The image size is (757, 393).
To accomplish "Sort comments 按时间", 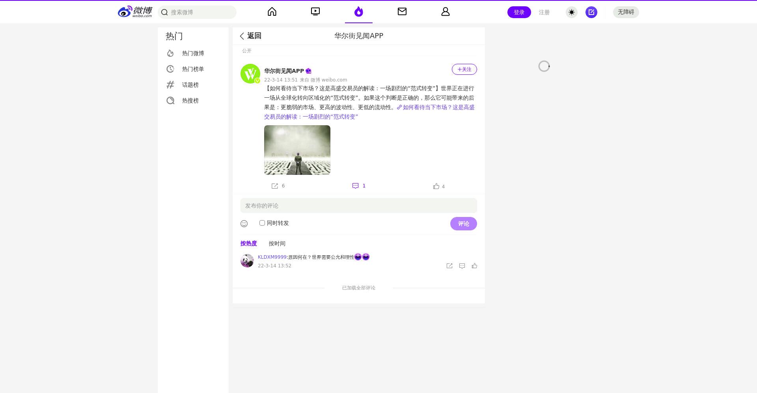I will (277, 243).
